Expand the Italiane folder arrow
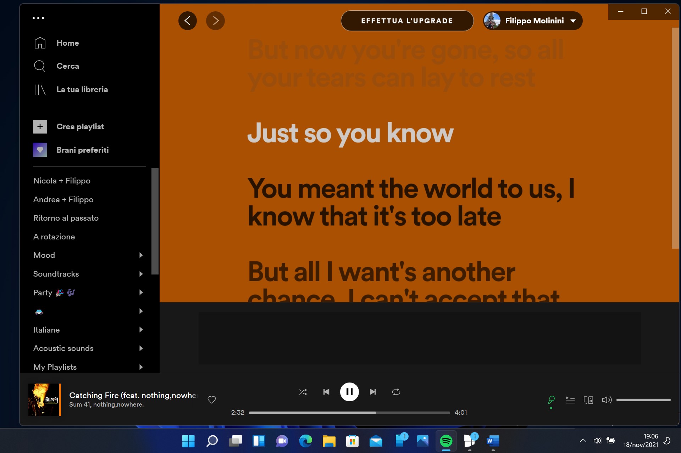This screenshot has height=453, width=681. pyautogui.click(x=141, y=330)
